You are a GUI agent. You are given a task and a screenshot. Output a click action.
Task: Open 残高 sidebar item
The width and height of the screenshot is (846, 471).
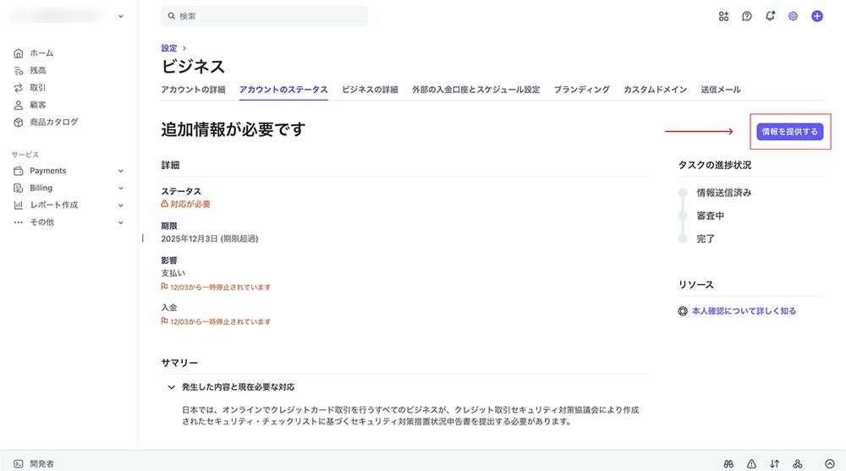pyautogui.click(x=38, y=71)
